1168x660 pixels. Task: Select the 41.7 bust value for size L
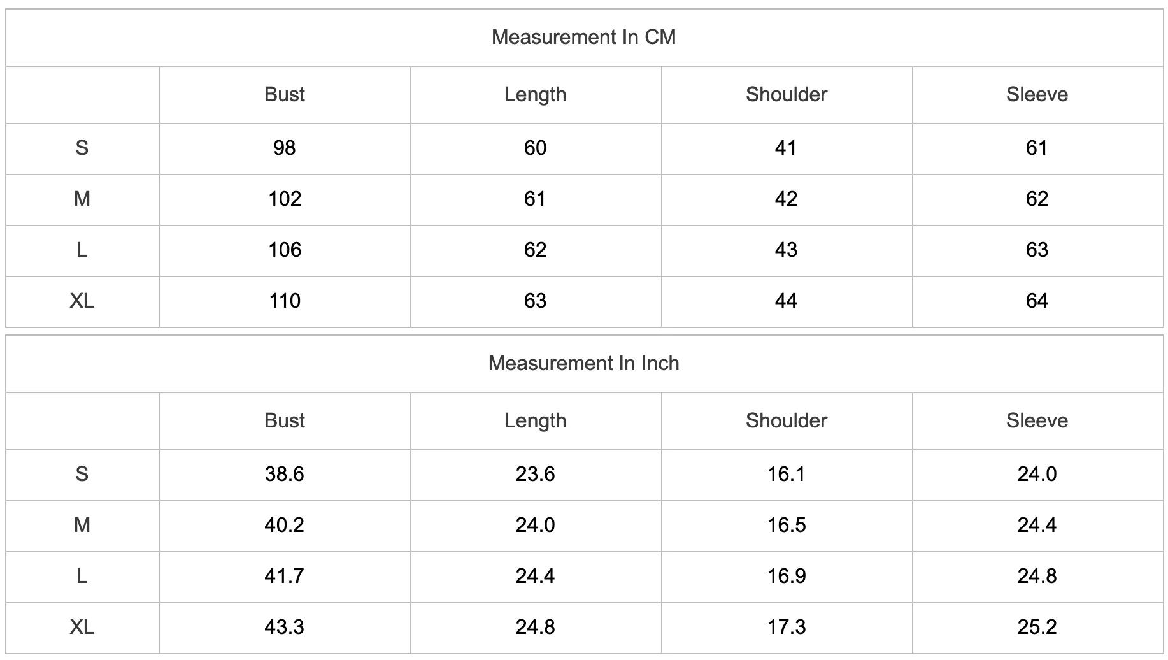[x=285, y=577]
